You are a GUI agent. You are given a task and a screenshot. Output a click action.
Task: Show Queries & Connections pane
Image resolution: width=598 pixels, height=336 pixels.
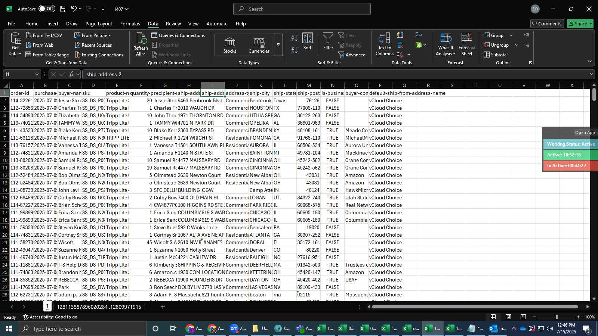click(178, 35)
